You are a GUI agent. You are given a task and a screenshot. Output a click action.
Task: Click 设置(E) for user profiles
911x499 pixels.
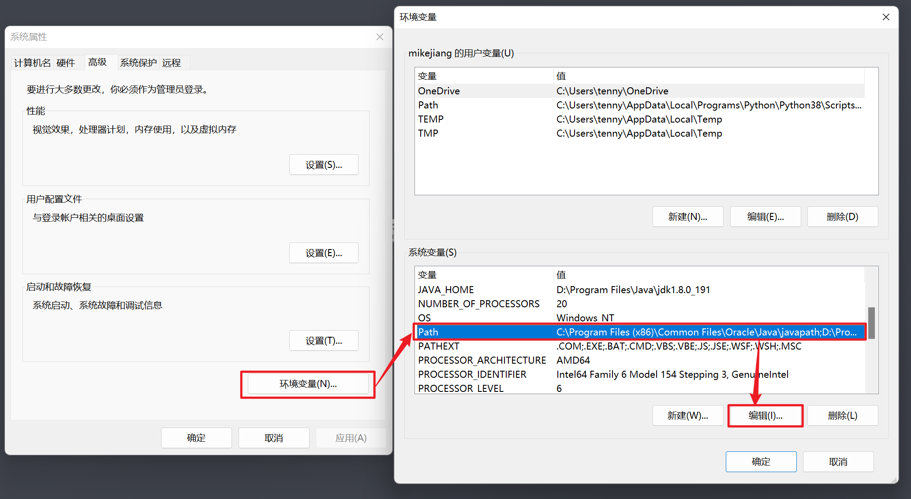point(324,253)
